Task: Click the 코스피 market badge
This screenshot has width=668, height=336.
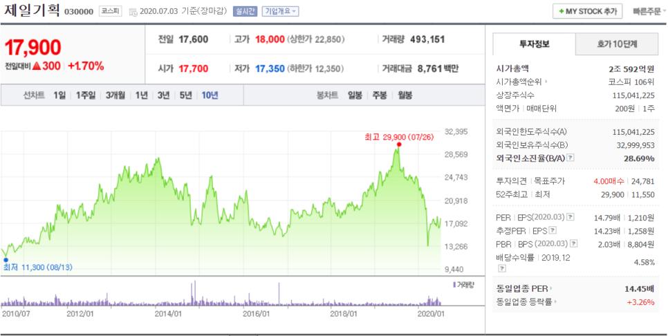Action: tap(111, 12)
